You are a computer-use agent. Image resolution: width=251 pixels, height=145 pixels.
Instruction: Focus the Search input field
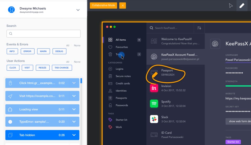coord(44,34)
